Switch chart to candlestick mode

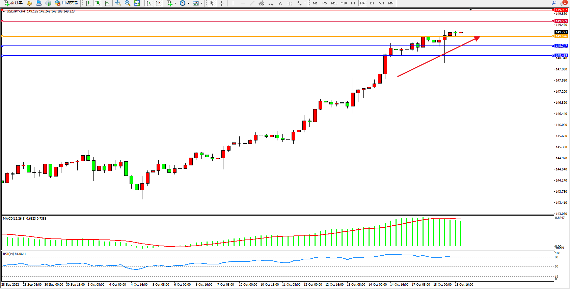click(98, 3)
